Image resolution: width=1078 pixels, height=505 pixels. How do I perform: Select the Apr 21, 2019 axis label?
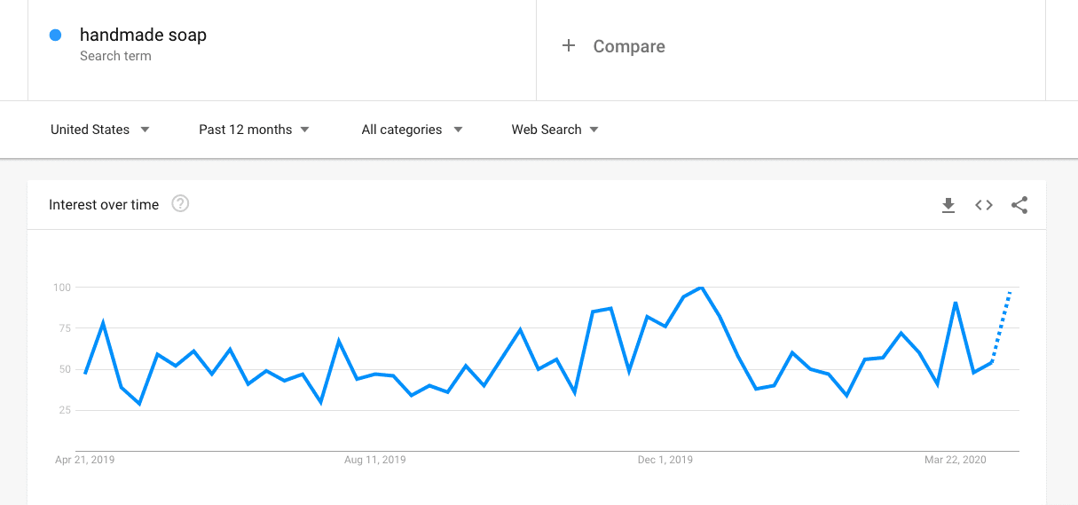tap(85, 460)
